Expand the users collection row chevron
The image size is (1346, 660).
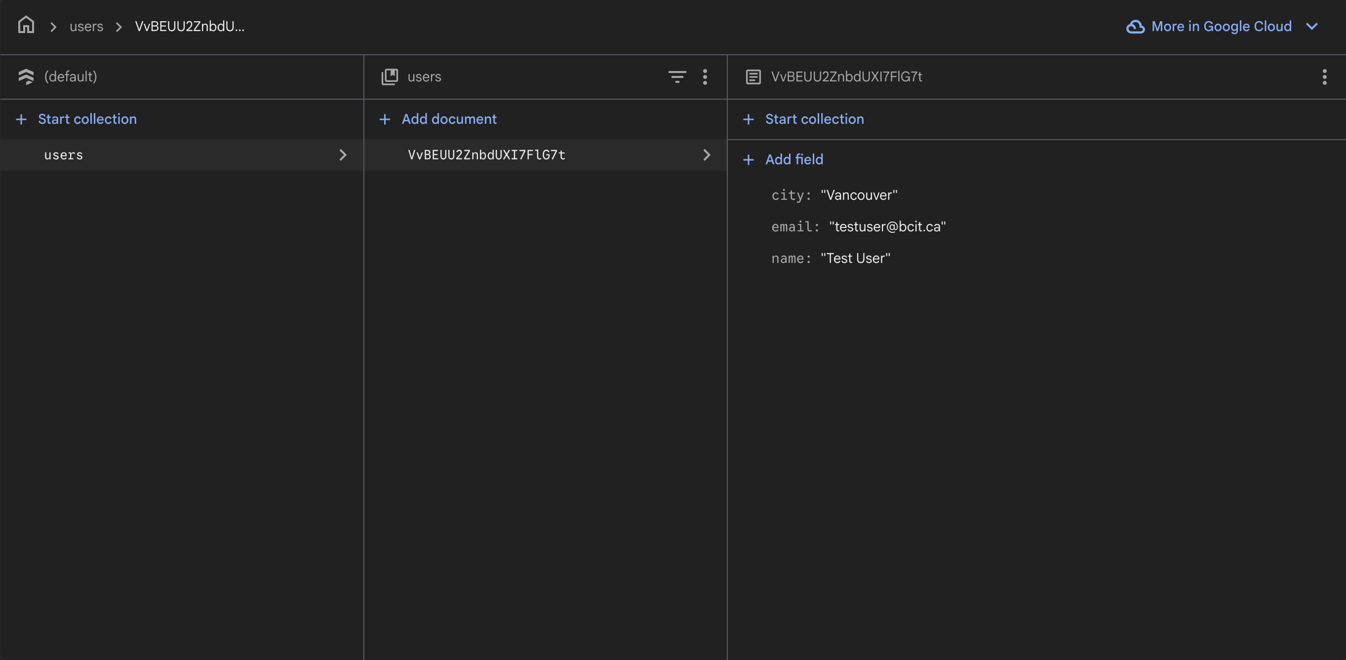click(343, 154)
